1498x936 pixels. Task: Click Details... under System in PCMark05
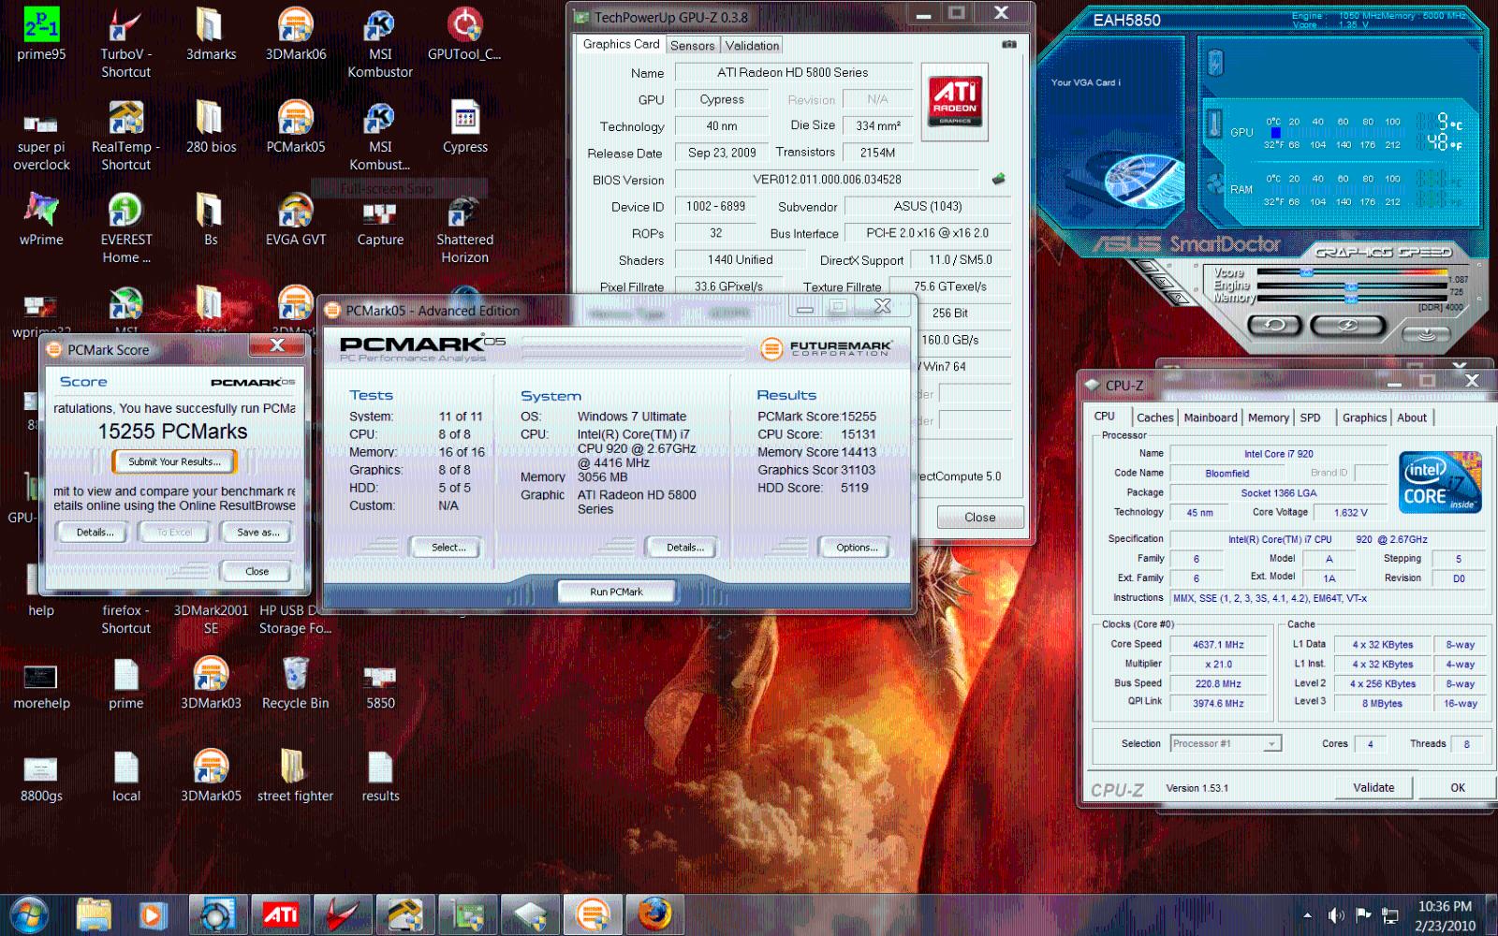point(684,548)
